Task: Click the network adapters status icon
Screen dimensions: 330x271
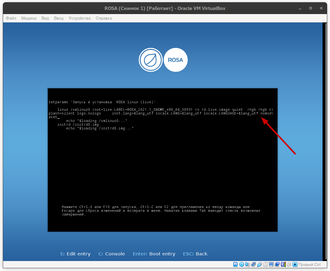Action: [253, 264]
